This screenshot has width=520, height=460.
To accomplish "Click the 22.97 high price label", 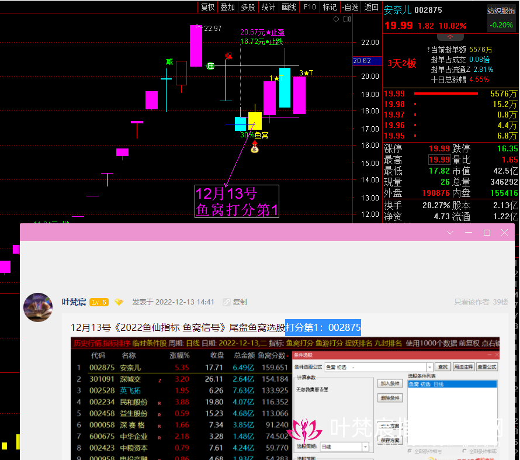I will point(213,29).
